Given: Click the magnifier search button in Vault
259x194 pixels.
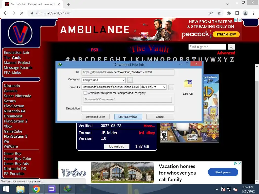Looking at the screenshot, I should point(231,47).
